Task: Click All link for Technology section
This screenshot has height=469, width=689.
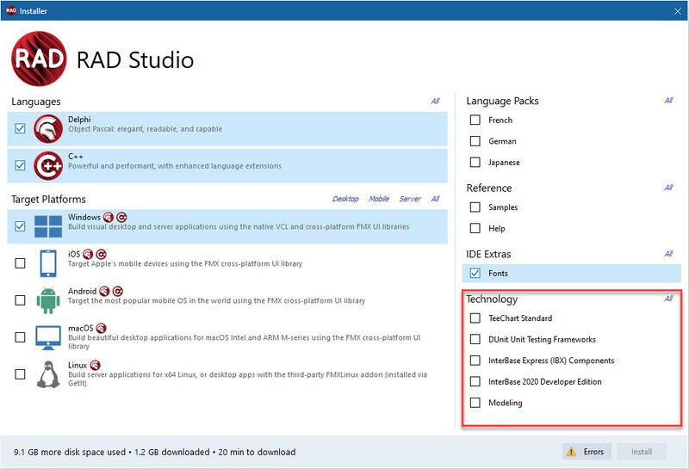Action: [x=668, y=299]
